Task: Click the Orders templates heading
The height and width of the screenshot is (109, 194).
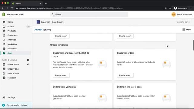Action: coord(59,45)
